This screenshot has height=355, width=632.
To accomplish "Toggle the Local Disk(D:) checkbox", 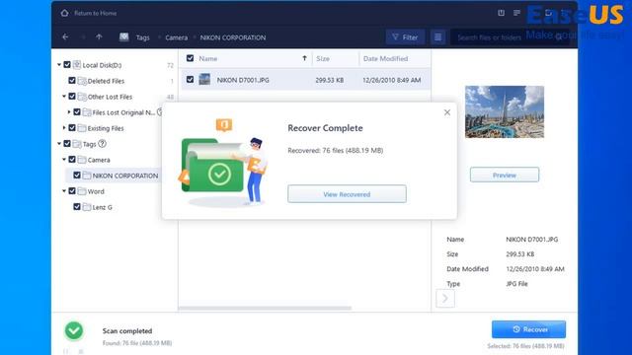I will click(x=67, y=64).
